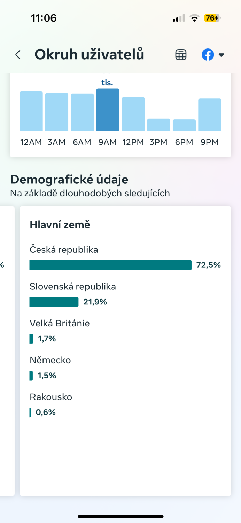Screen dimensions: 241x523
Task: Expand the platform switcher dropdown arrow
Action: tap(221, 55)
